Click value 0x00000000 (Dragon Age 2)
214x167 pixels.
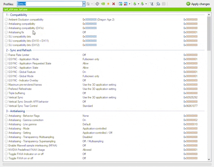pos(99,20)
